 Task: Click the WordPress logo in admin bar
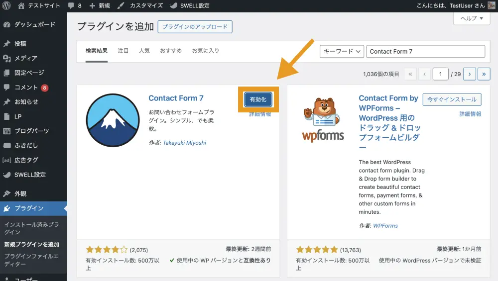pyautogui.click(x=7, y=6)
